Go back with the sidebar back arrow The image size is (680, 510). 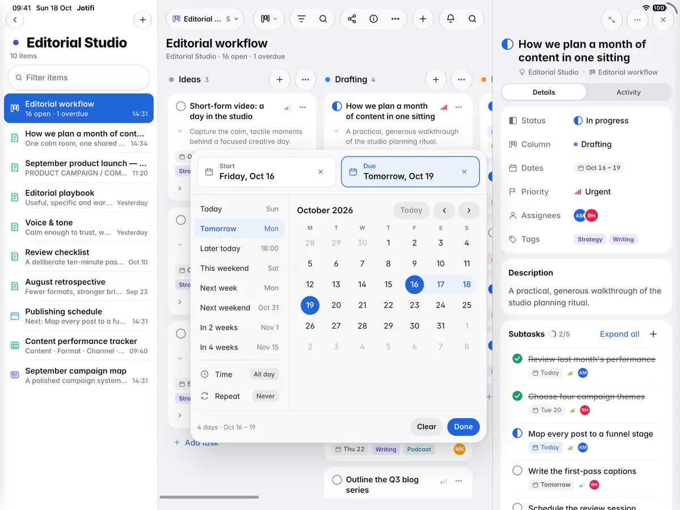click(15, 20)
